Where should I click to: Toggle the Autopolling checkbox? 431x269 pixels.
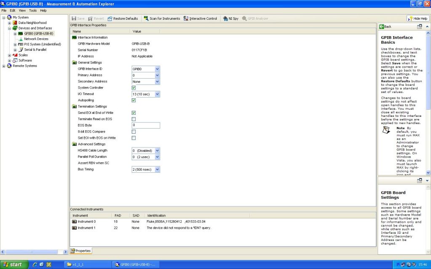coord(134,100)
